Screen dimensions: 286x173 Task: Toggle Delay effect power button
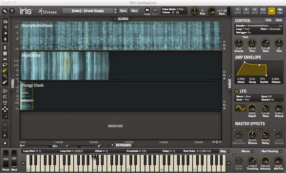[x=261, y=130]
